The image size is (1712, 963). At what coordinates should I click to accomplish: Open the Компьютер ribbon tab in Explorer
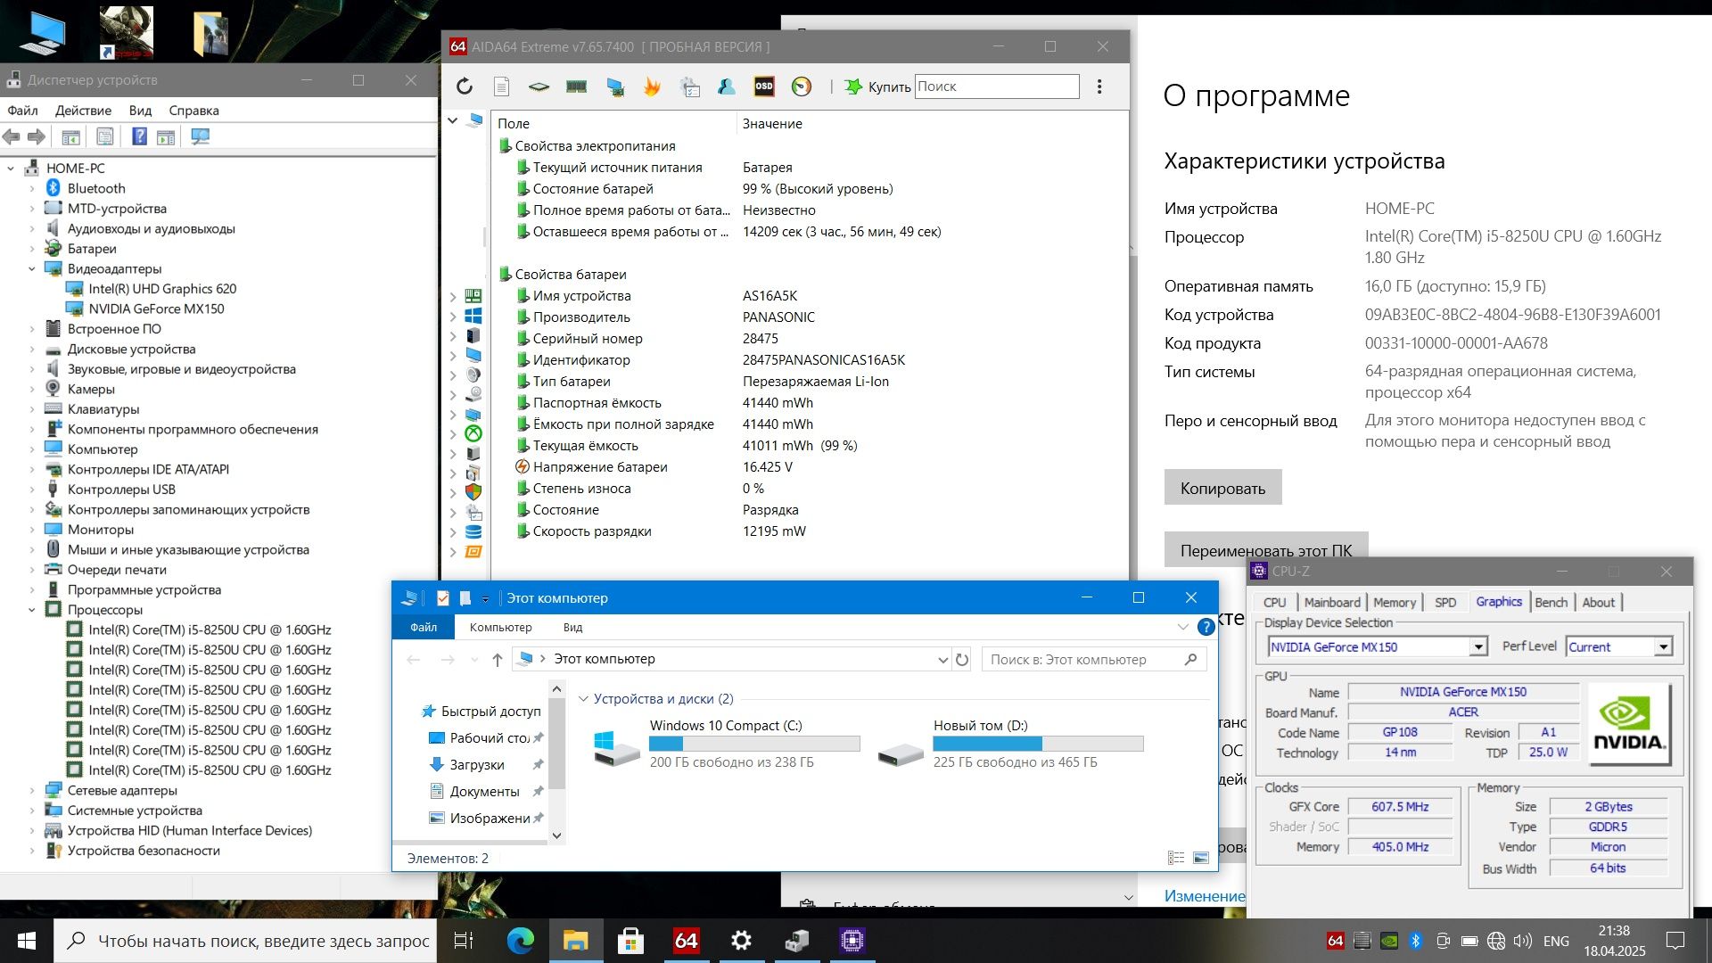tap(500, 627)
